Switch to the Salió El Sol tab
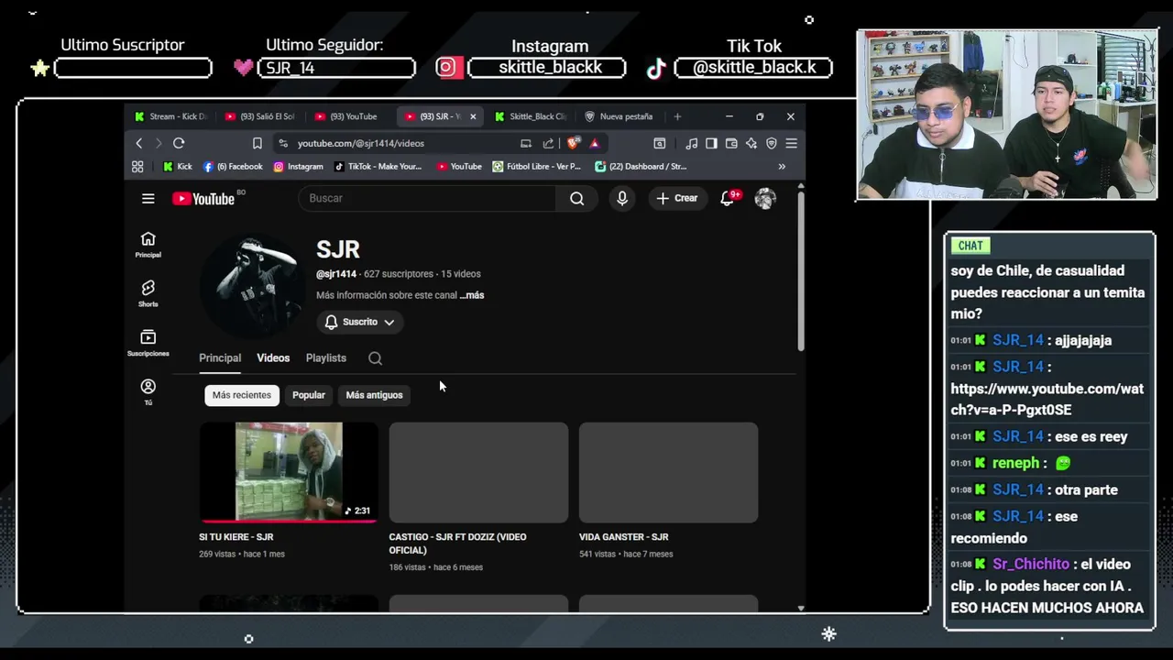The height and width of the screenshot is (660, 1173). coord(261,116)
